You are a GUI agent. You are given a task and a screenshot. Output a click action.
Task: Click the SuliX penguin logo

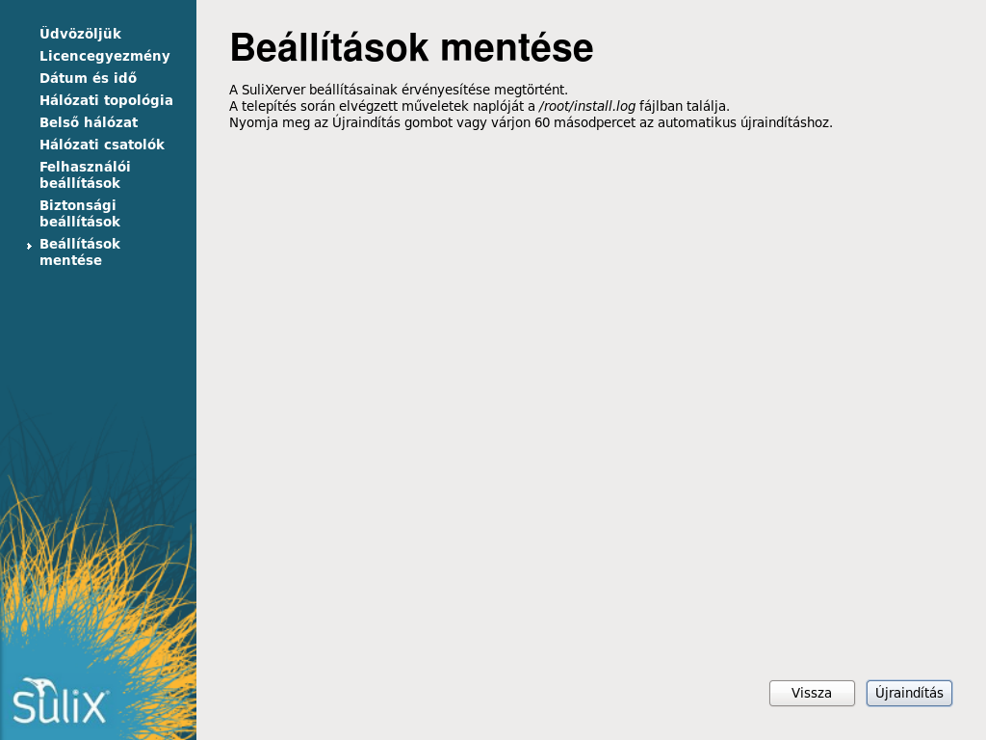[61, 701]
